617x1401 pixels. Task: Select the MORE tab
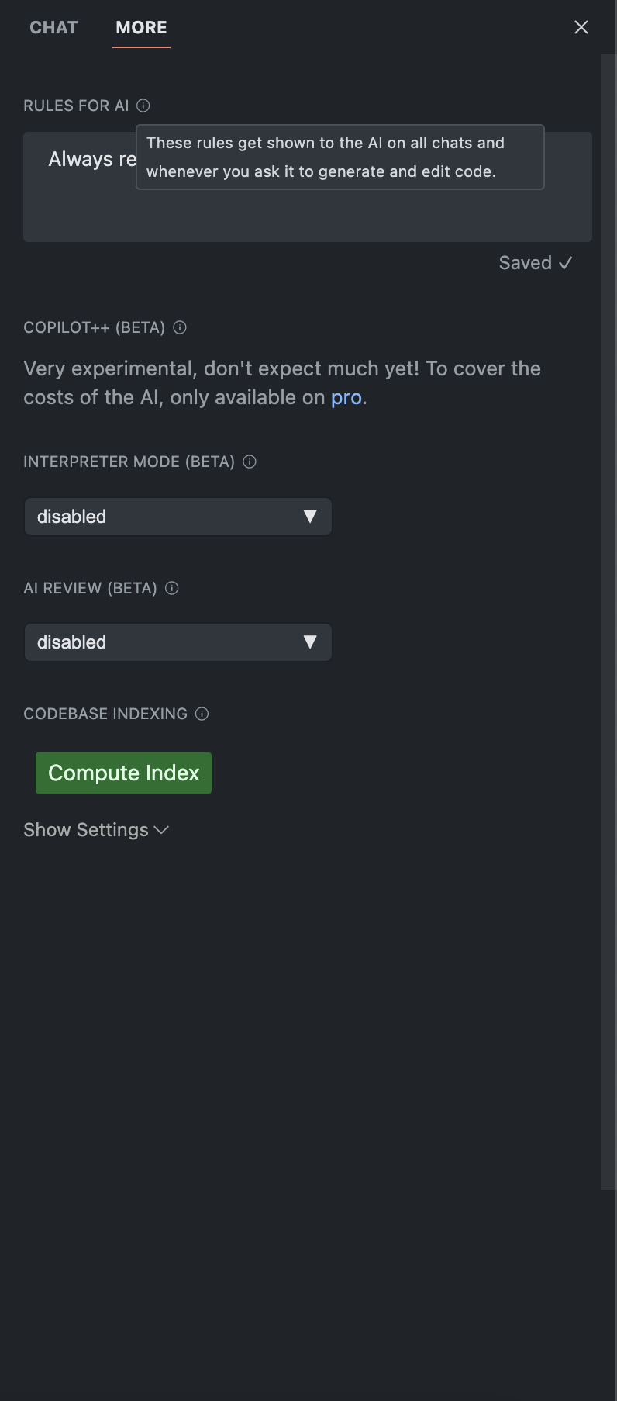pos(141,28)
